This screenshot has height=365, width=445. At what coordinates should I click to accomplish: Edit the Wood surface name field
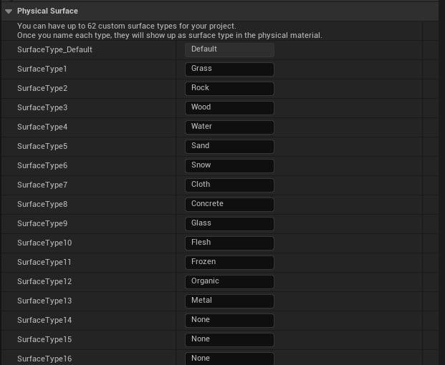229,107
